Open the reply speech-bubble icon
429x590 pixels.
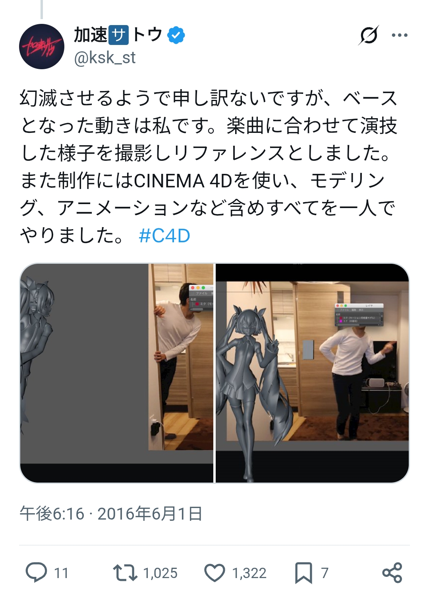(x=37, y=572)
